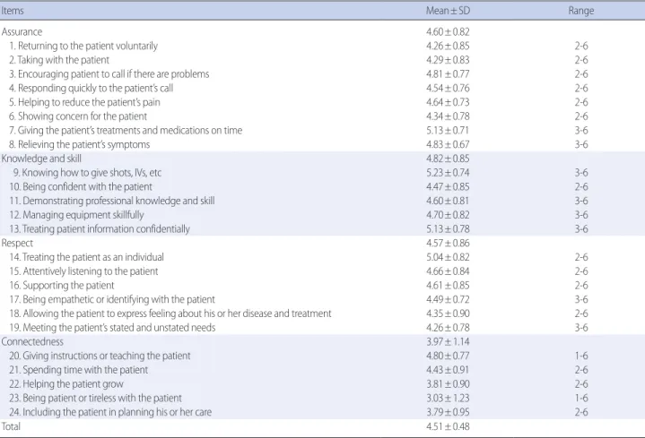The image size is (645, 438).
Task: Click the value '3.03 ± 1.23'
Action: coord(448,399)
